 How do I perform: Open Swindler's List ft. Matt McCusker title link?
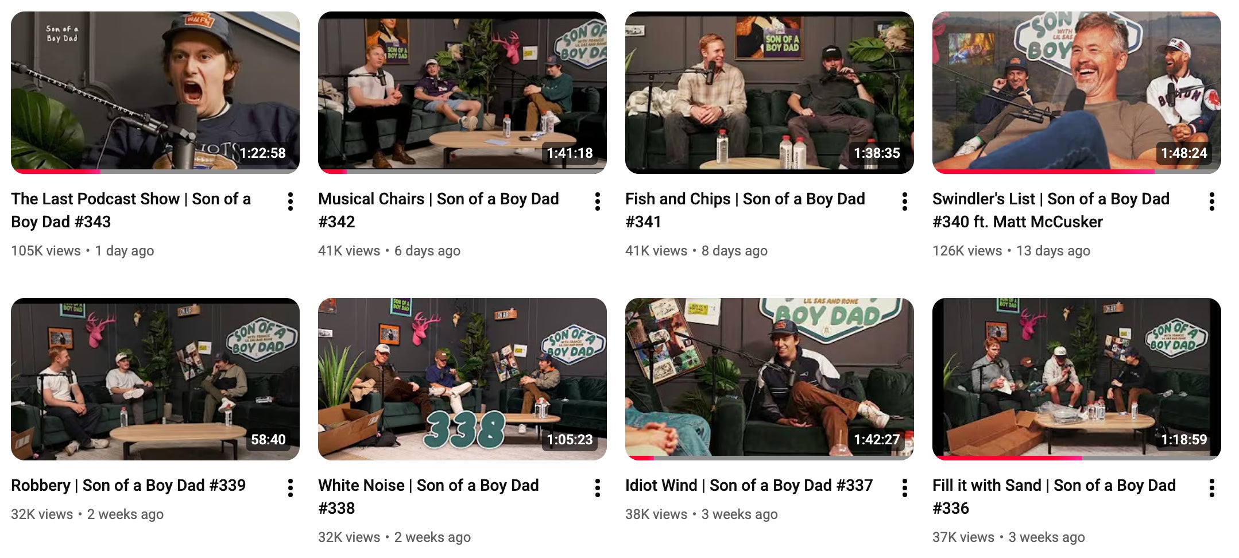tap(1051, 210)
